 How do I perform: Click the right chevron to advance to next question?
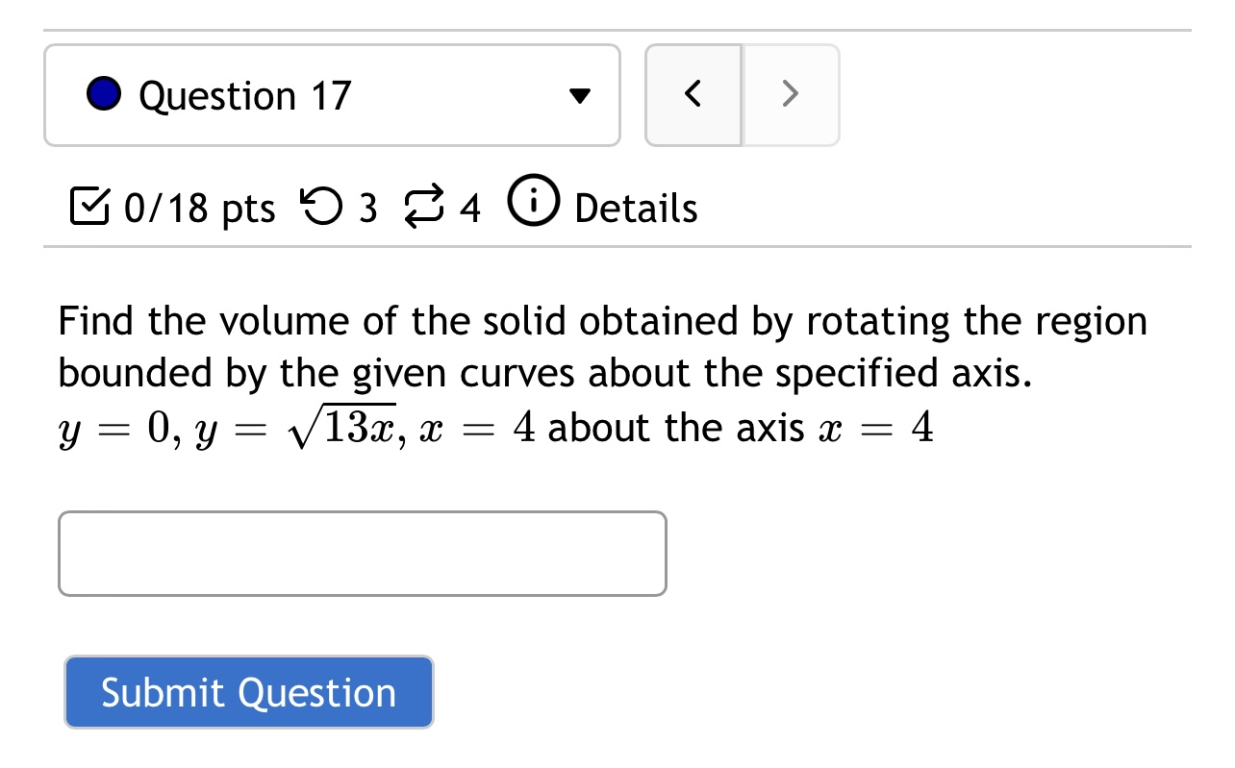(791, 94)
